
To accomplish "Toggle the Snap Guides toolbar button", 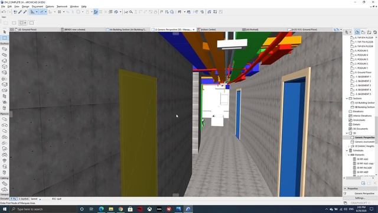I will click(41, 12).
